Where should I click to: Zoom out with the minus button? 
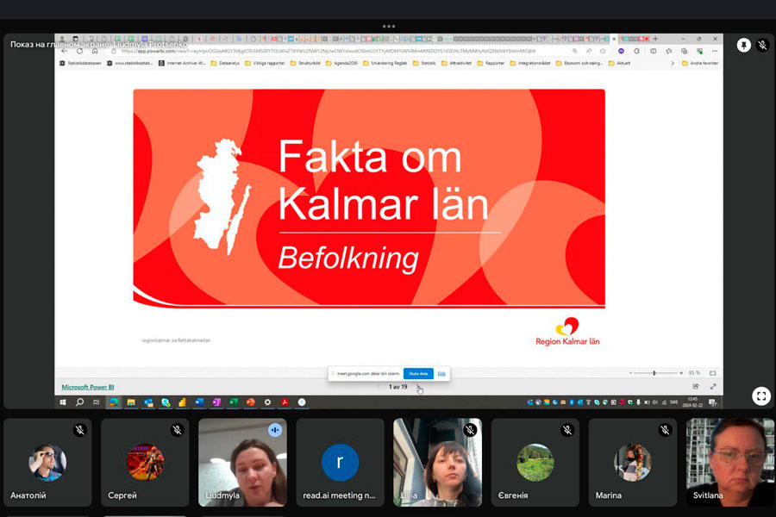[x=630, y=373]
